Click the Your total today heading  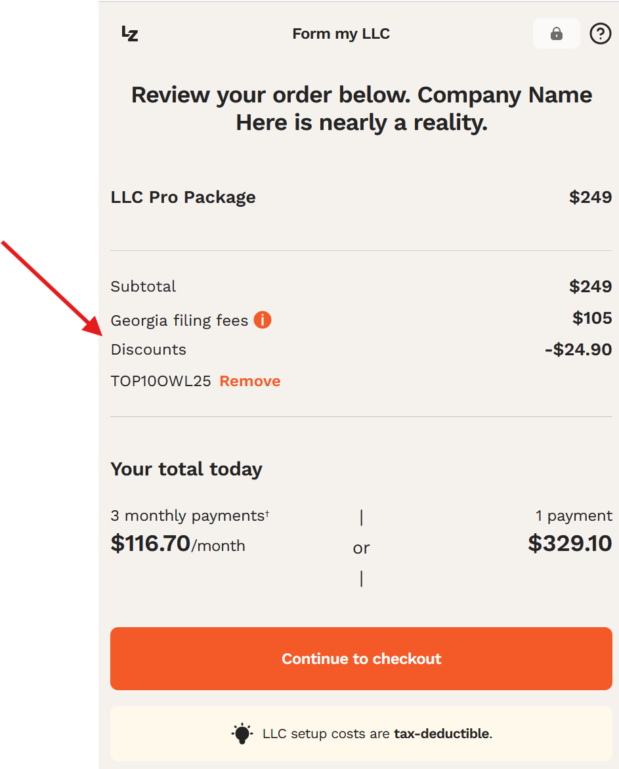(x=186, y=469)
